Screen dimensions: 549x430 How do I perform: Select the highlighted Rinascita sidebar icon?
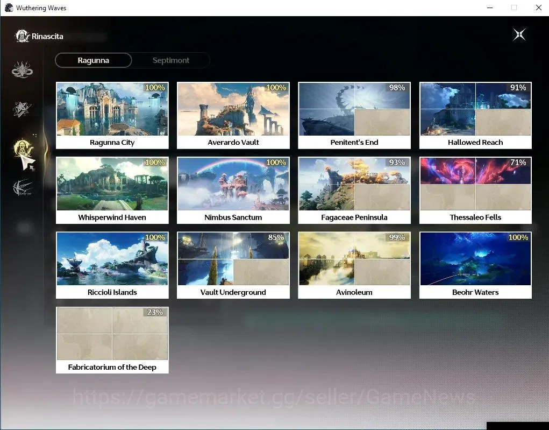pyautogui.click(x=23, y=149)
